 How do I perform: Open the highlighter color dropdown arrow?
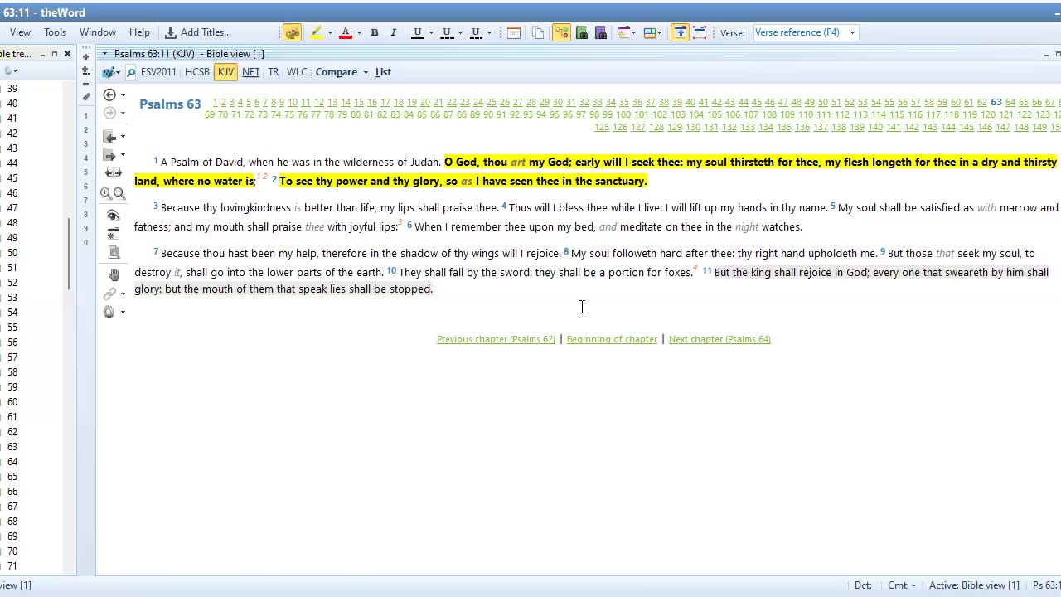pyautogui.click(x=330, y=33)
